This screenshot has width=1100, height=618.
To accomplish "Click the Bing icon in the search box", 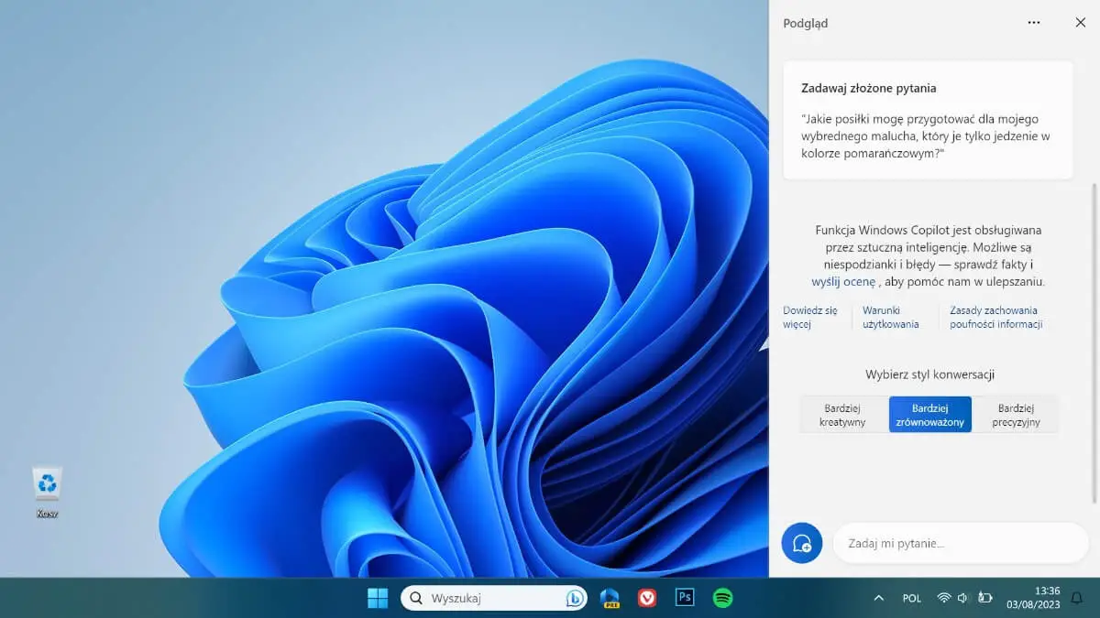I will click(x=575, y=598).
